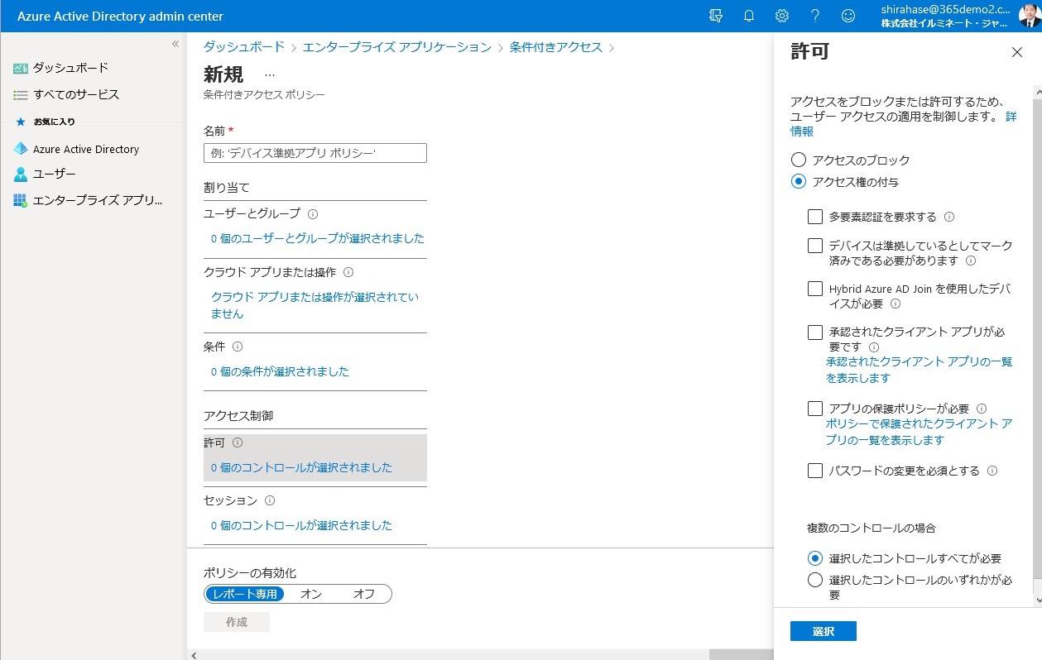The image size is (1042, 660).
Task: Show info for アプリの保護ポリシーが必要
Action: pos(982,409)
